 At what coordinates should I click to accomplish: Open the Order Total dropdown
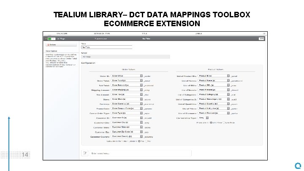click(127, 81)
